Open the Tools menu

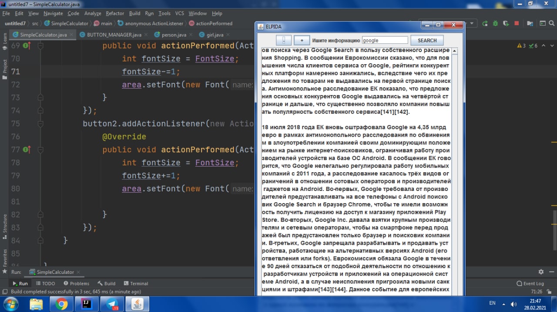[164, 13]
